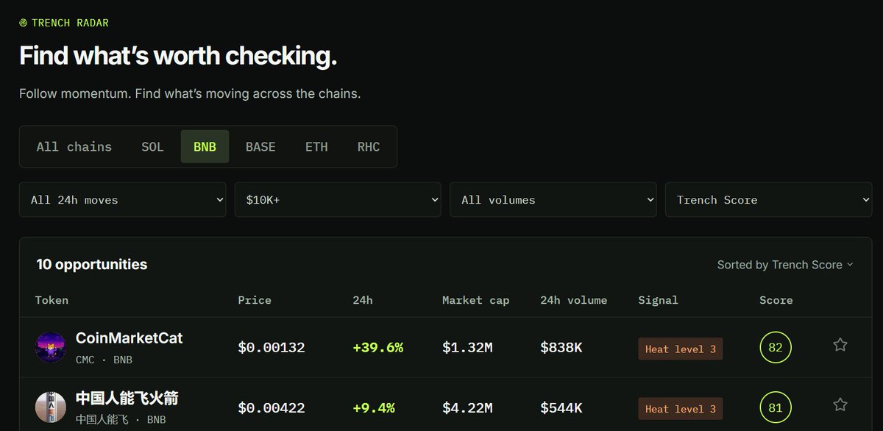
Task: Click the +39.6% change value
Action: tap(378, 348)
